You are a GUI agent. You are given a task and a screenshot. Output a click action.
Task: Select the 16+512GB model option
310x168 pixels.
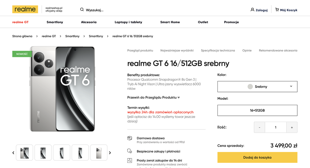257,110
